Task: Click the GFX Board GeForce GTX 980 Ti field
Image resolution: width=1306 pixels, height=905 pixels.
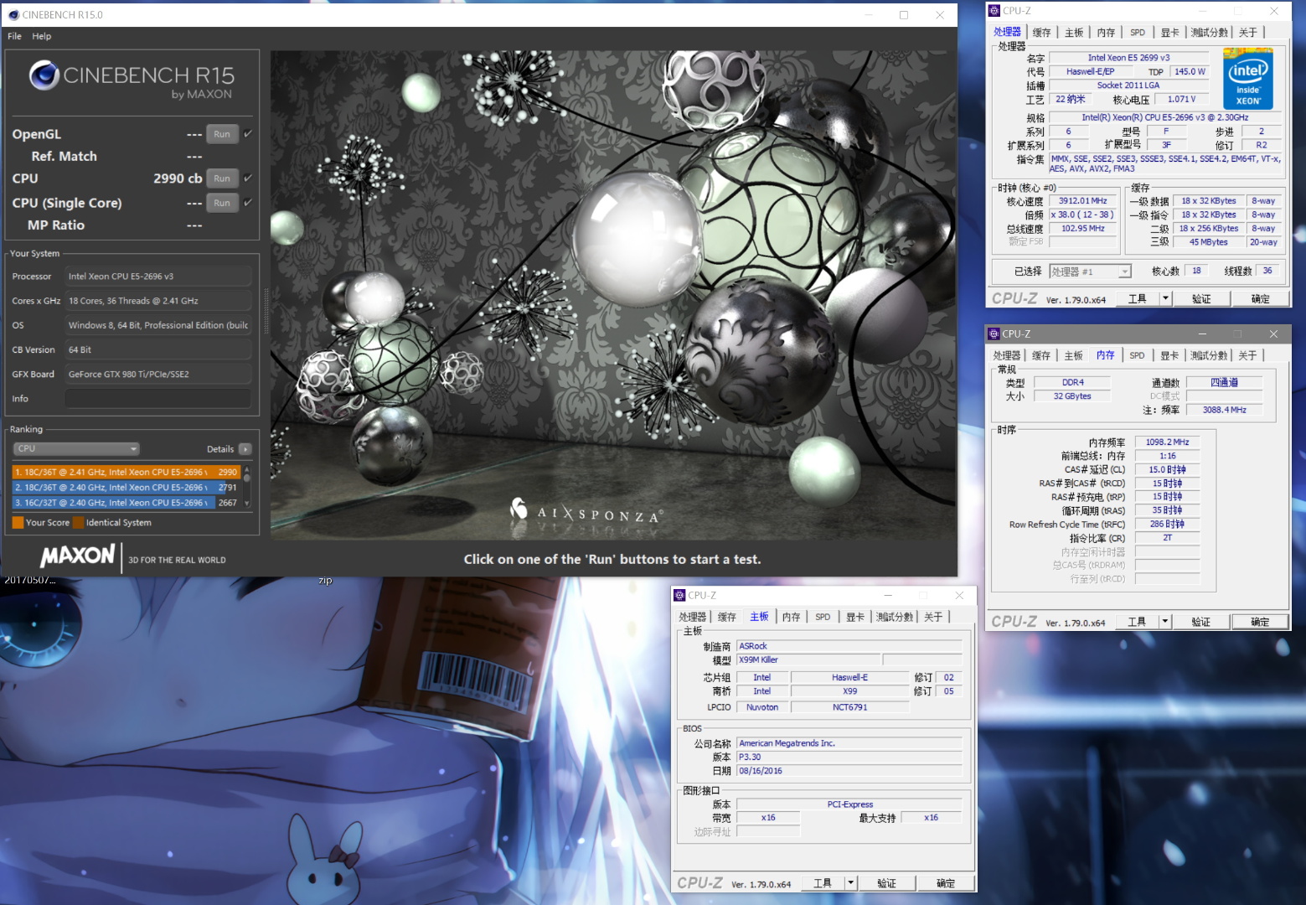Action: pos(158,375)
